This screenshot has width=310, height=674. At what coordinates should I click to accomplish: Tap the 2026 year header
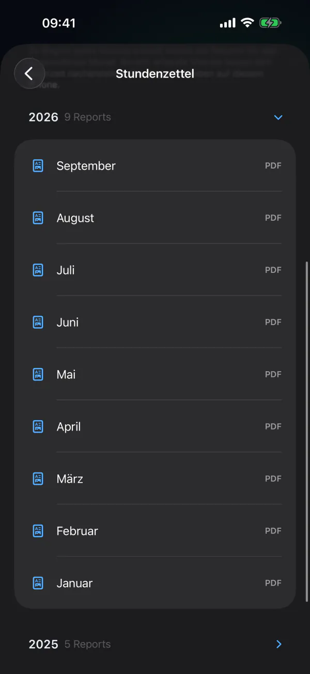43,117
